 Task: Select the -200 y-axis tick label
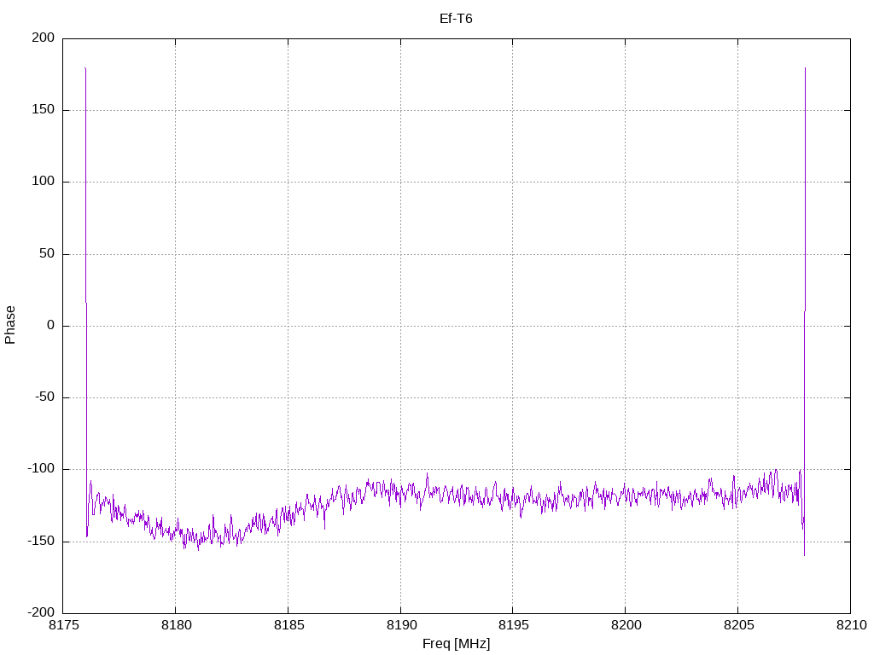40,613
